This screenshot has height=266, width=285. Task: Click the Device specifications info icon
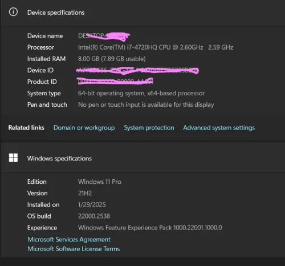coord(13,12)
